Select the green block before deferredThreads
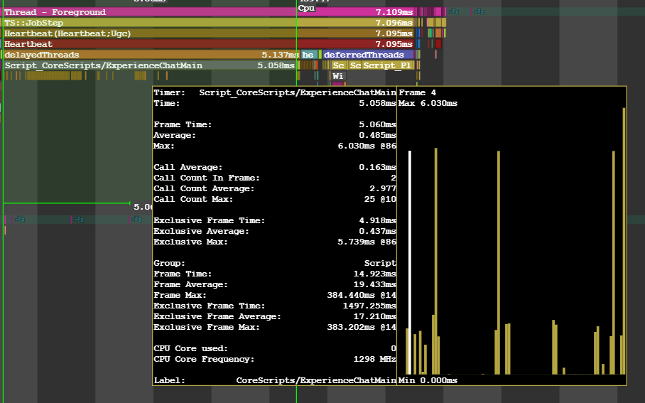 coord(320,55)
